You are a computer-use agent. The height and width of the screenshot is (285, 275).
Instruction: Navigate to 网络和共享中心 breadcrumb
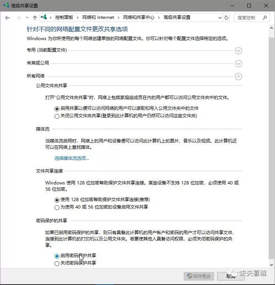pos(139,17)
